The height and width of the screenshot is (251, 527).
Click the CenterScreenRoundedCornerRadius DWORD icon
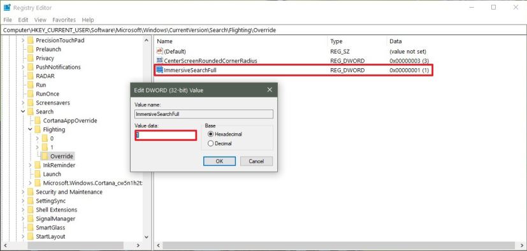[160, 61]
